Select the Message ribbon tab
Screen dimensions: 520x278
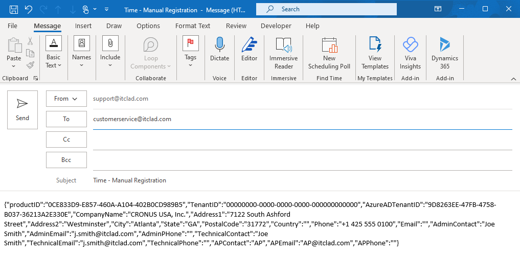(47, 26)
